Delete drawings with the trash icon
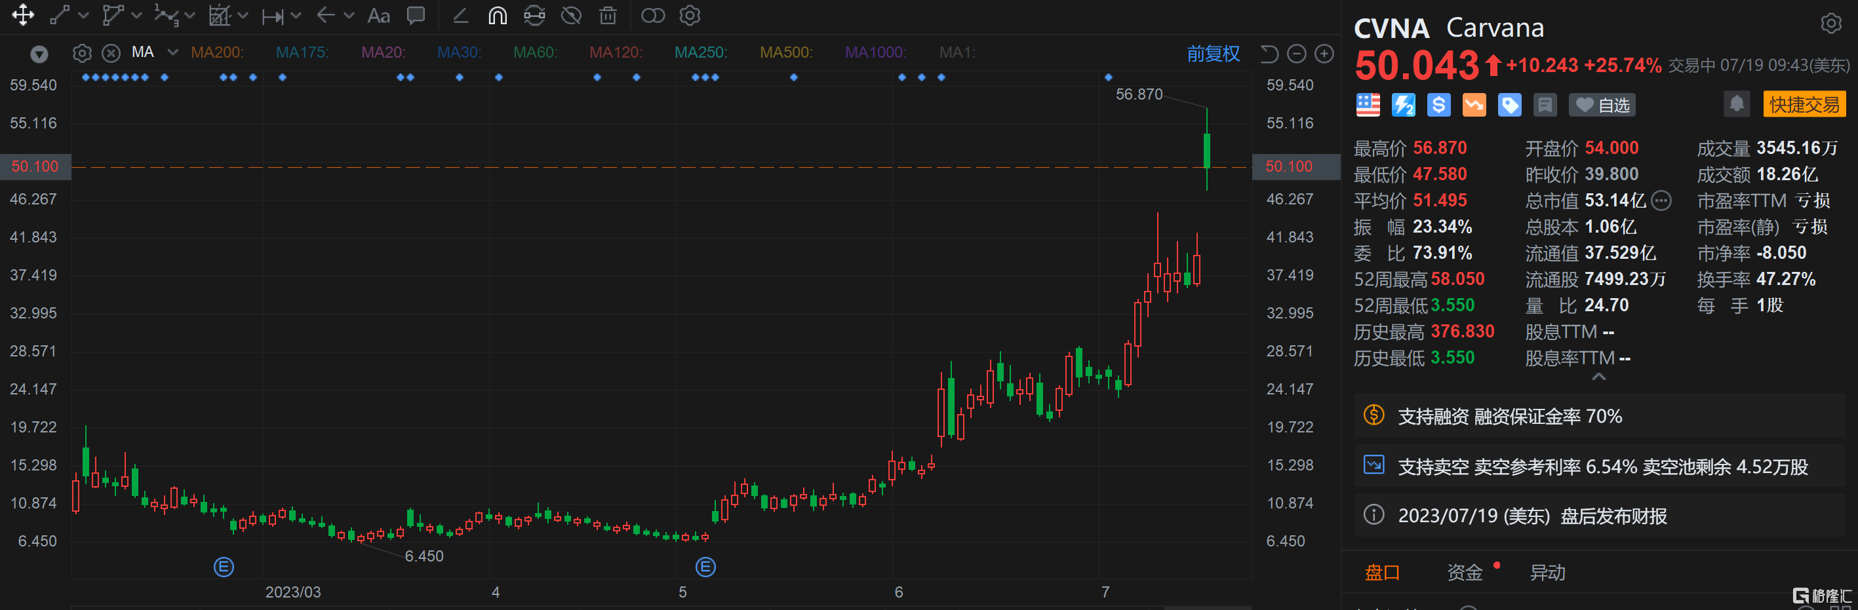1858x610 pixels. 608,15
